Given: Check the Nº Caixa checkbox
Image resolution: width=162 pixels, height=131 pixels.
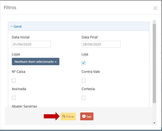Looking at the screenshot, I should coord(14,81).
